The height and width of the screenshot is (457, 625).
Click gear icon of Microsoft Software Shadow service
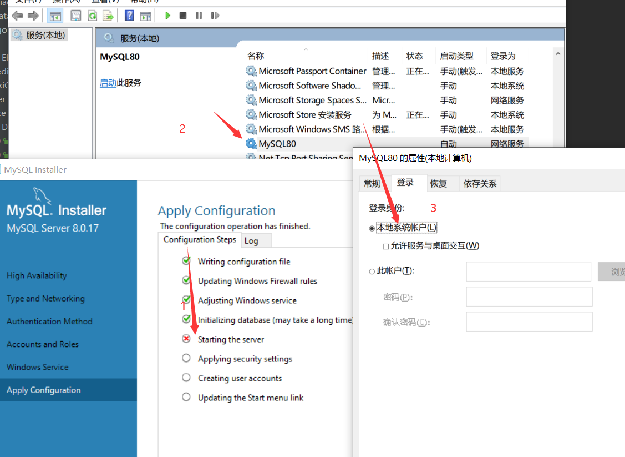pyautogui.click(x=251, y=86)
